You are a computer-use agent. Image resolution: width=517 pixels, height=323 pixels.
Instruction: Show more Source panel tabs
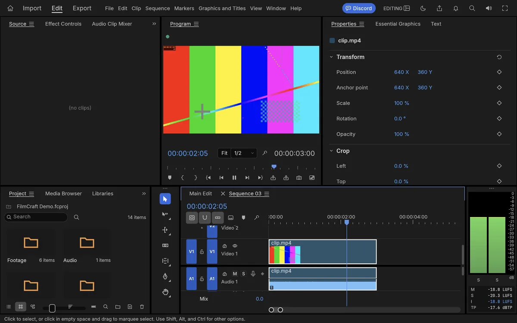pyautogui.click(x=154, y=24)
